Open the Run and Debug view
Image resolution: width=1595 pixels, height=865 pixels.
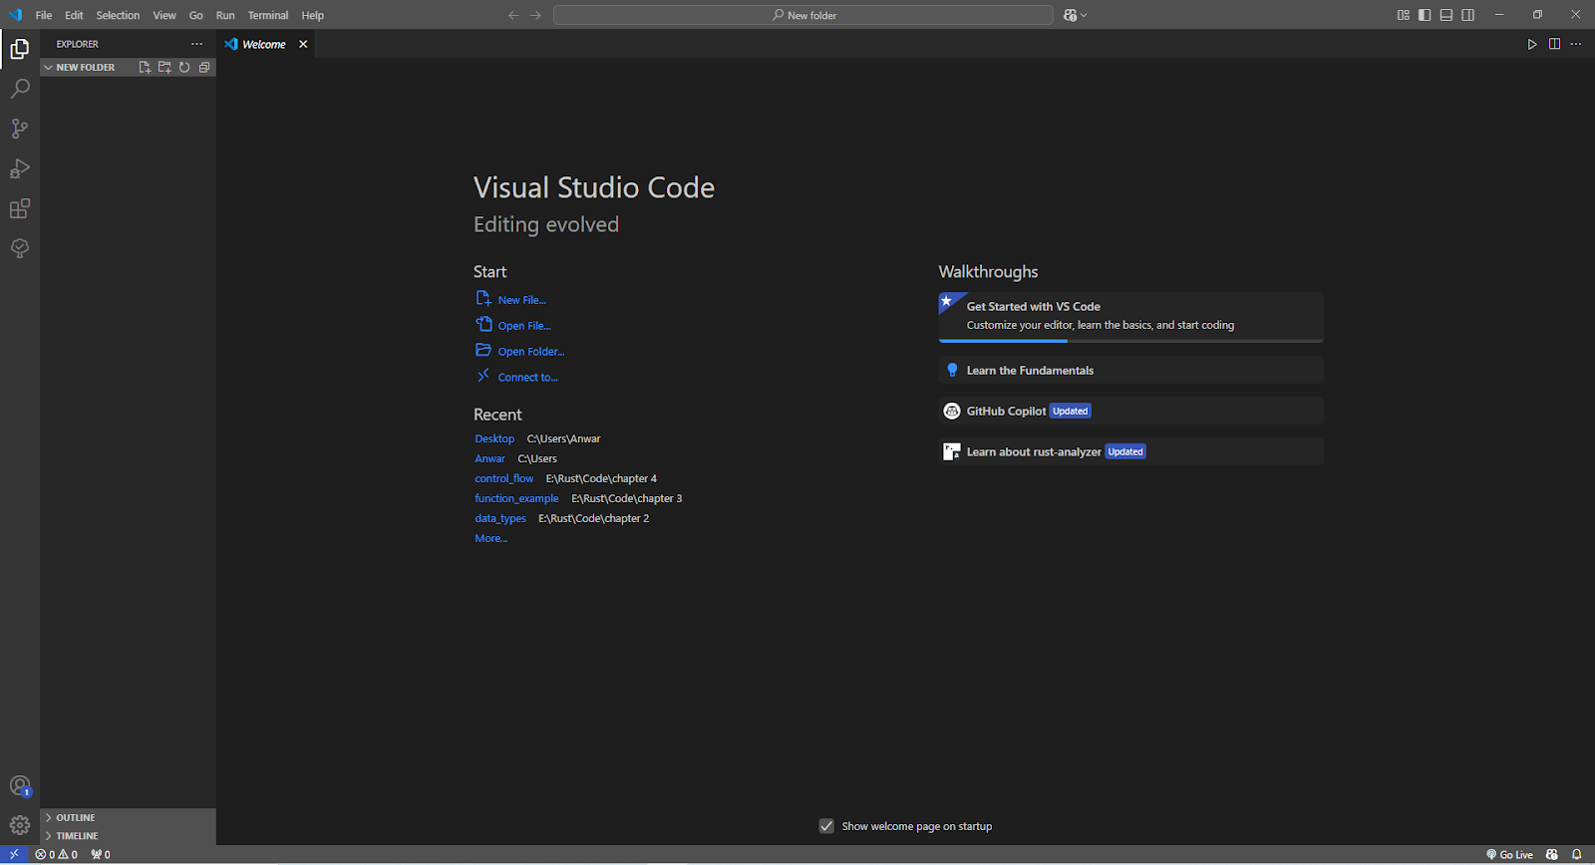[20, 168]
